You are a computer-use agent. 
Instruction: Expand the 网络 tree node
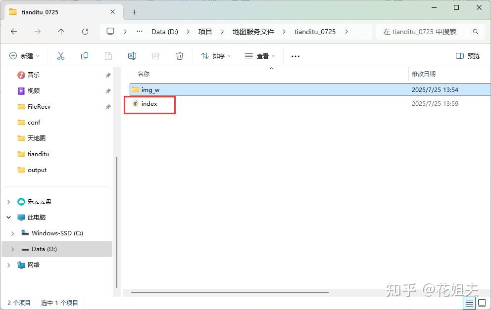click(9, 266)
